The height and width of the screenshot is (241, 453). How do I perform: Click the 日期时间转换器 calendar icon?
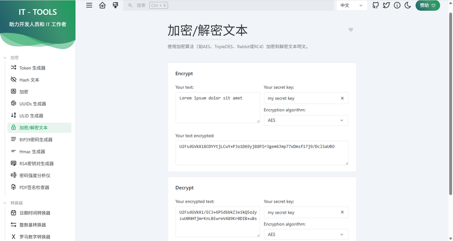(x=13, y=213)
